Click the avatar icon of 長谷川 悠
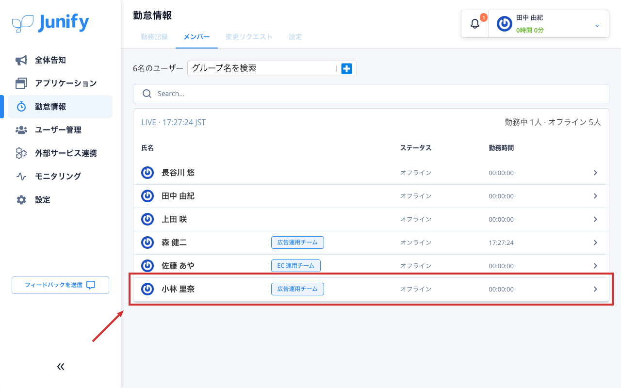This screenshot has width=621, height=388. coord(147,173)
